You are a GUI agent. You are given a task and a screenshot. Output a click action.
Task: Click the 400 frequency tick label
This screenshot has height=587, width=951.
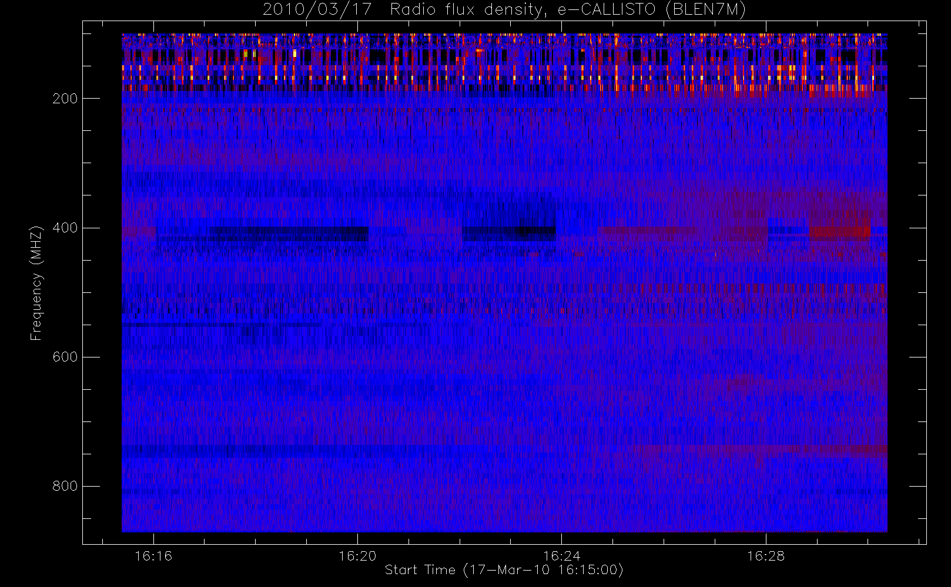pyautogui.click(x=65, y=228)
